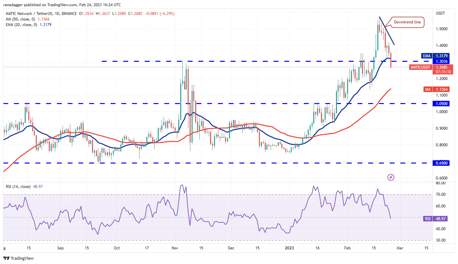The height and width of the screenshot is (264, 458).
Task: Click the 1.5000 price axis label
Action: (441, 29)
